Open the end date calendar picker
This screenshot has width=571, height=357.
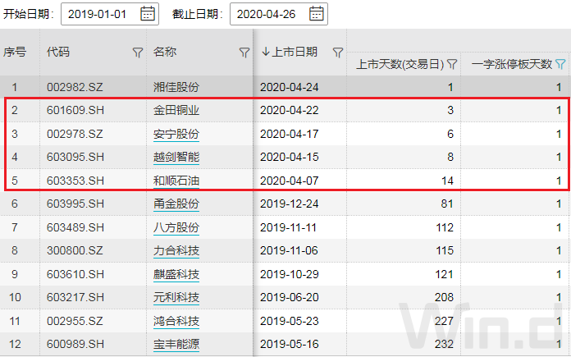point(316,14)
